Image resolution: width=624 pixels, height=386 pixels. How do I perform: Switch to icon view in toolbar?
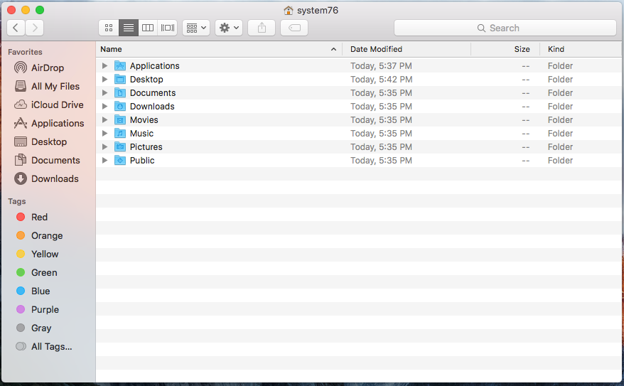coord(109,28)
